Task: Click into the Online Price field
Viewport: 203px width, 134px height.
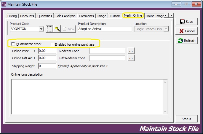Action: coord(47,51)
